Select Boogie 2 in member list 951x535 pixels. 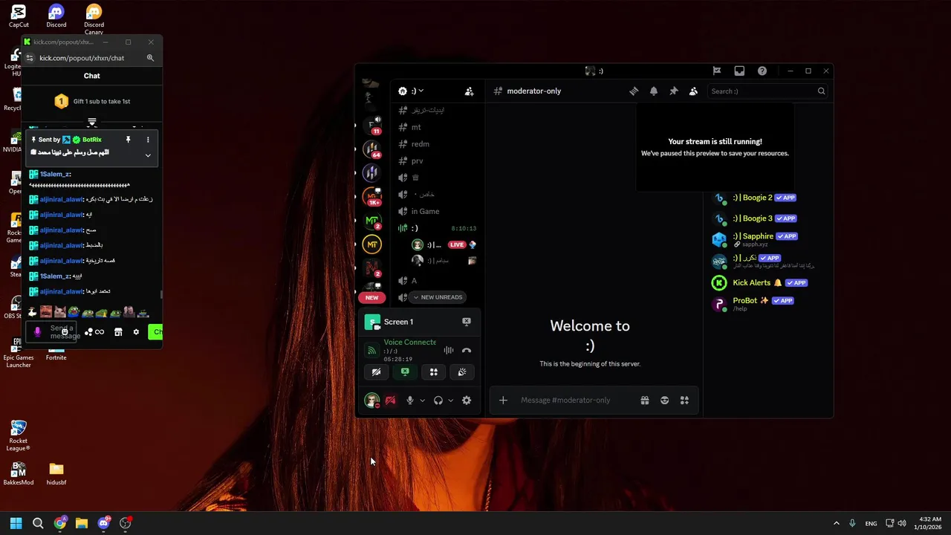click(x=768, y=198)
